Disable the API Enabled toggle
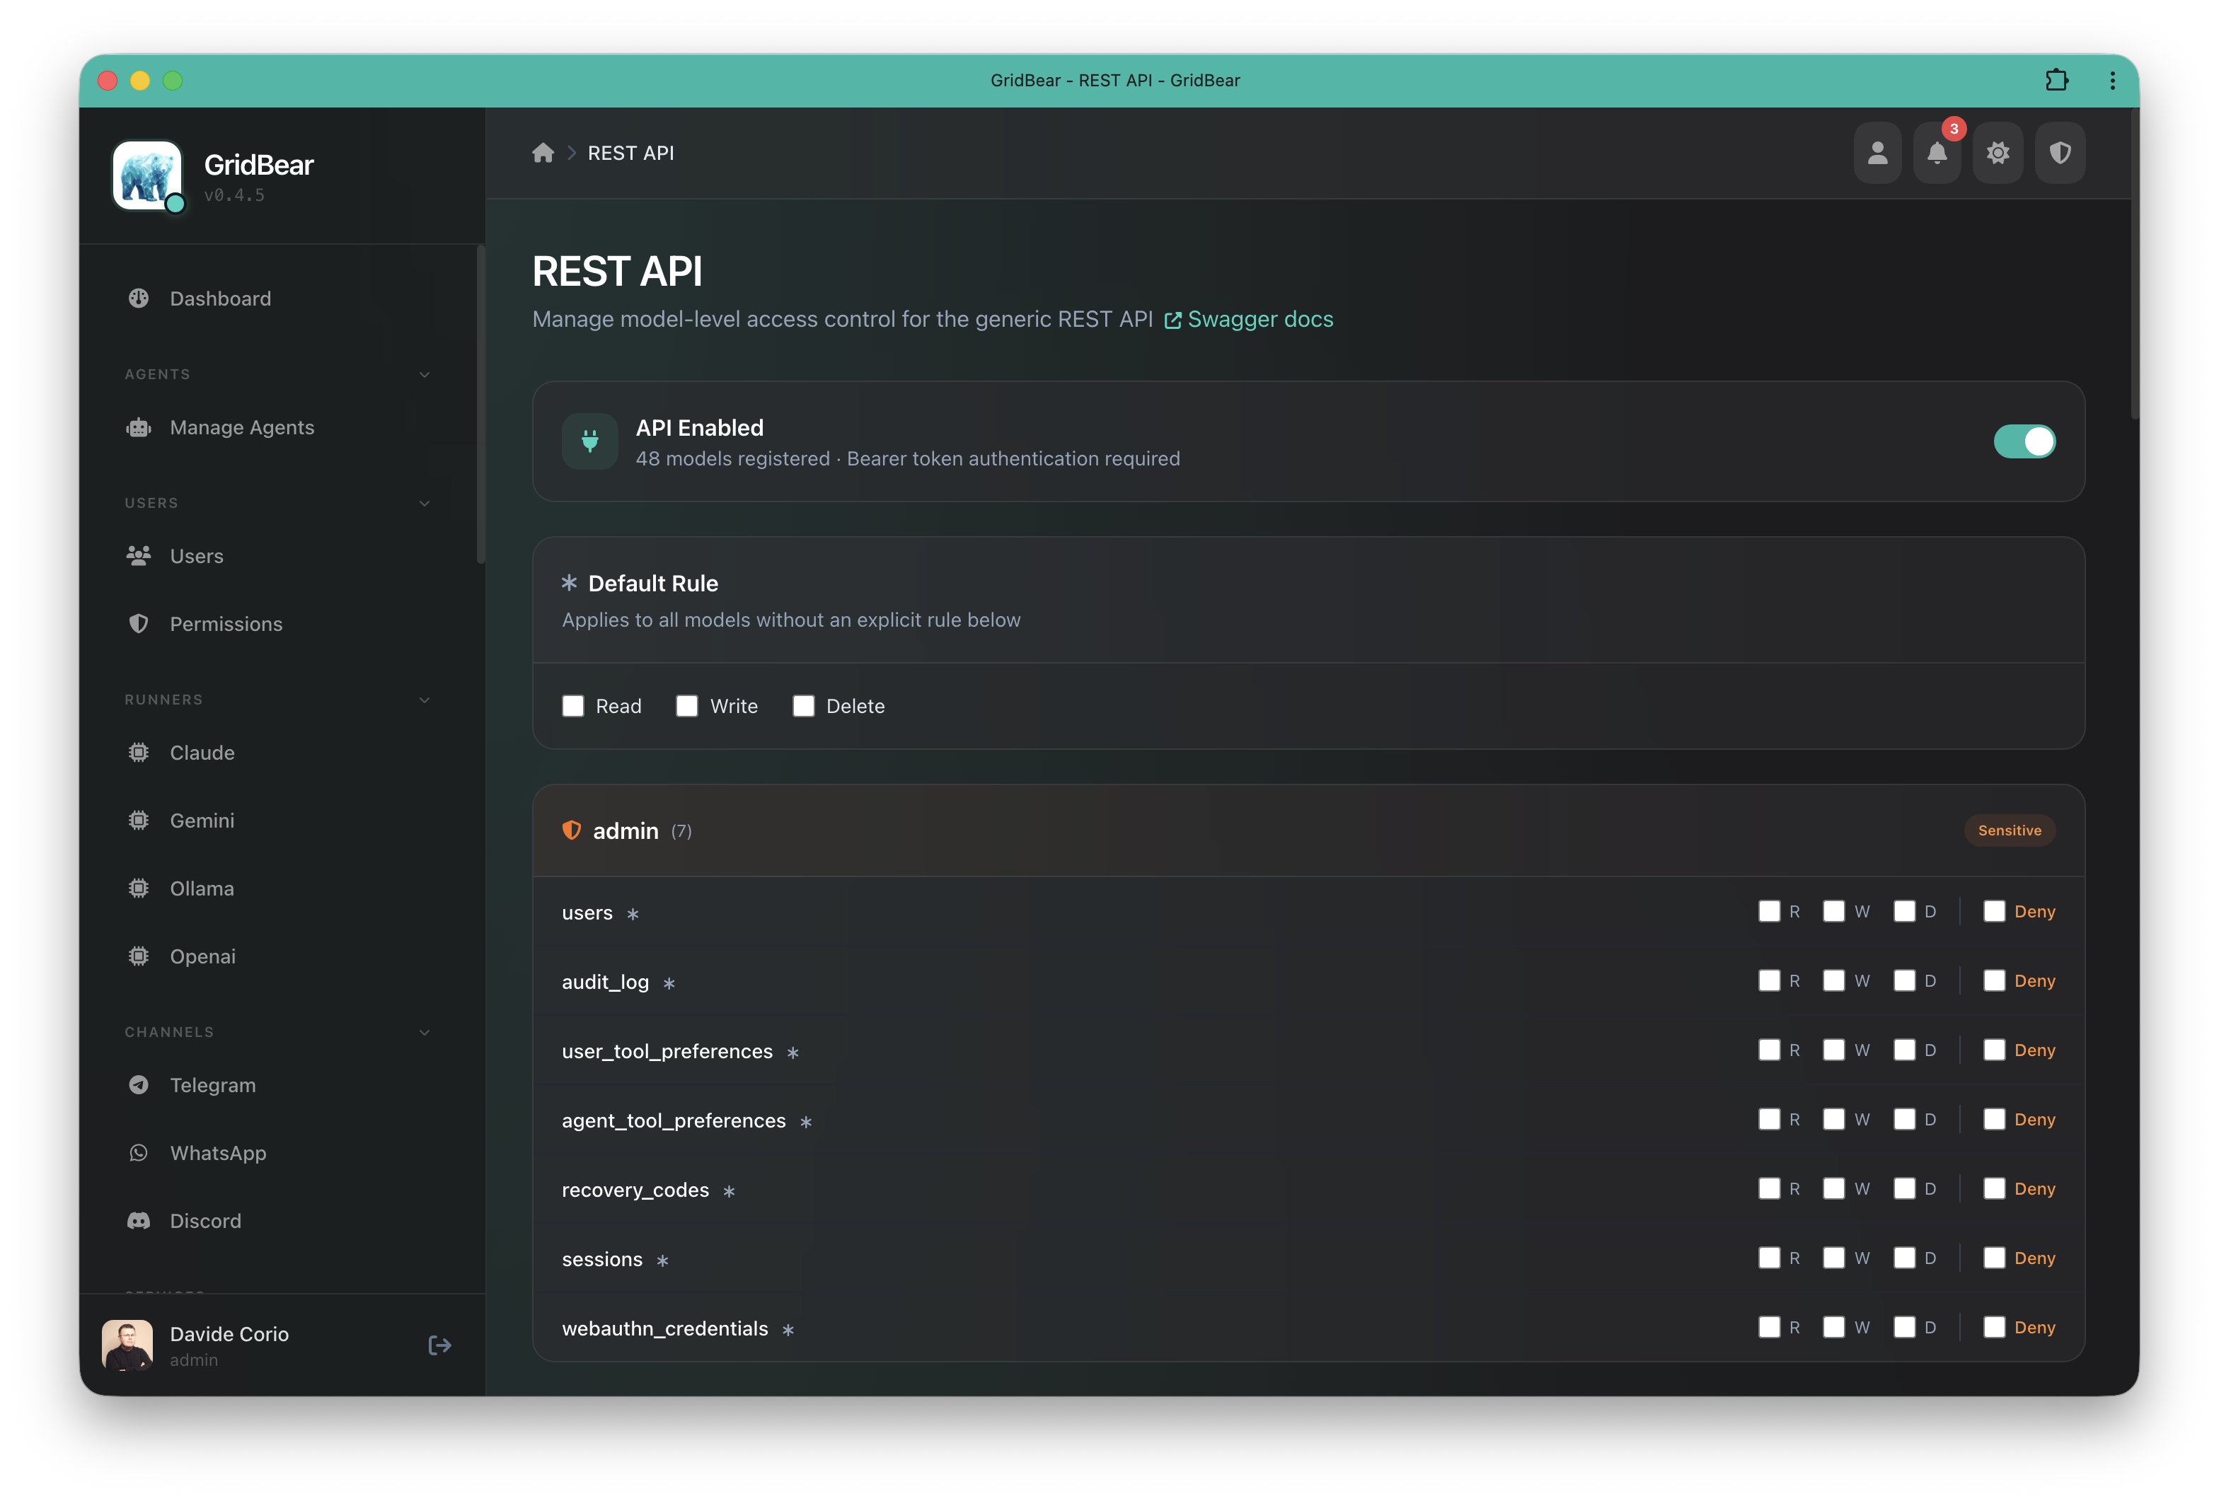Viewport: 2219px width, 1501px height. (x=2025, y=442)
